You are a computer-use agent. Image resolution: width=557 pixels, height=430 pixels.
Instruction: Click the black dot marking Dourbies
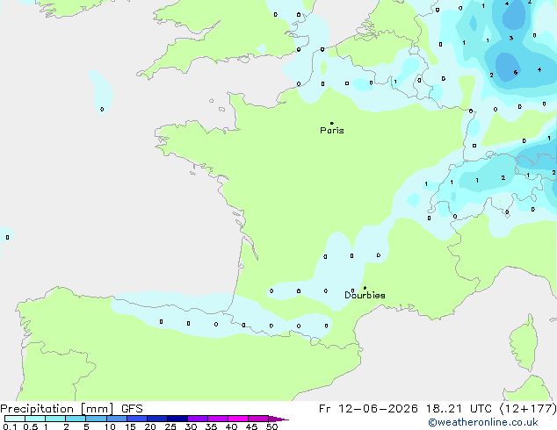tap(365, 288)
